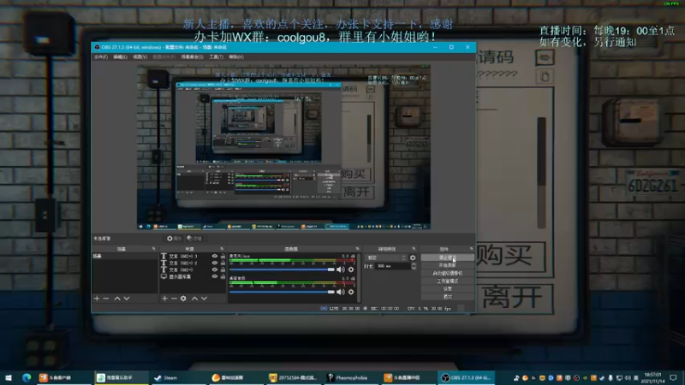
Task: Toggle lock on display capture source
Action: tap(223, 276)
